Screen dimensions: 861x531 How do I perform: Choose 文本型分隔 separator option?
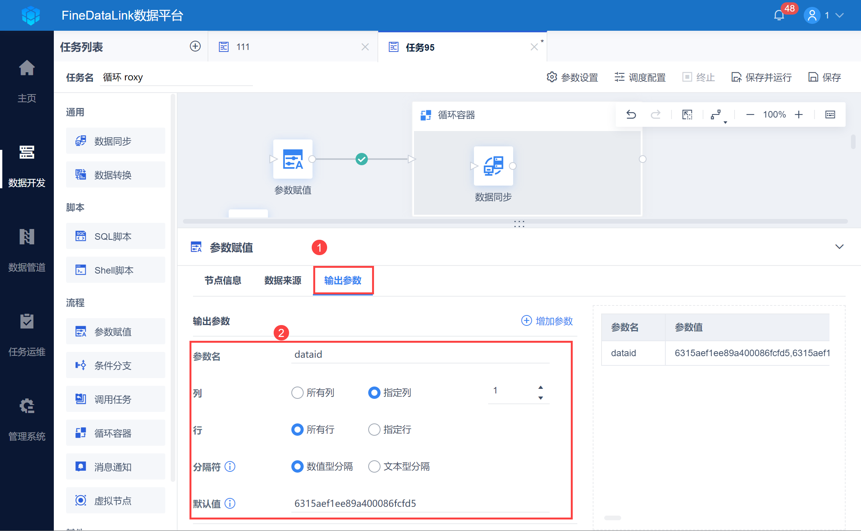point(374,466)
